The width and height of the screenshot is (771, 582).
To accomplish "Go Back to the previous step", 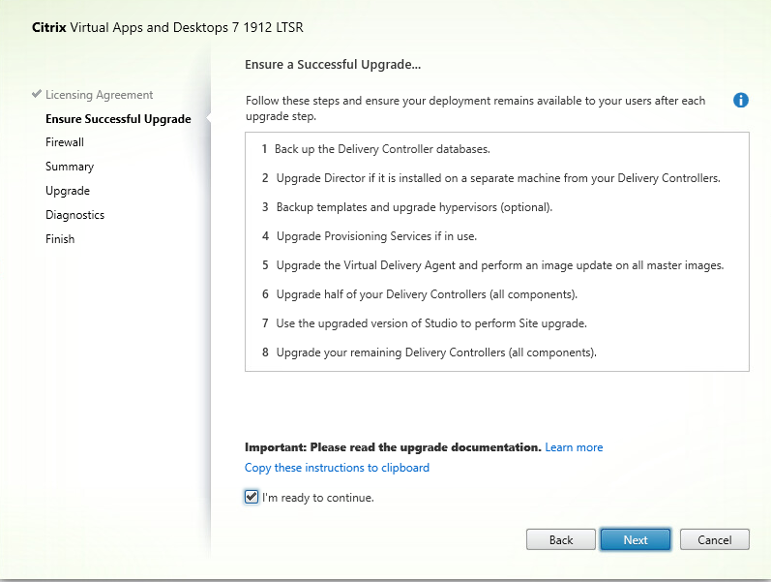I will point(560,539).
